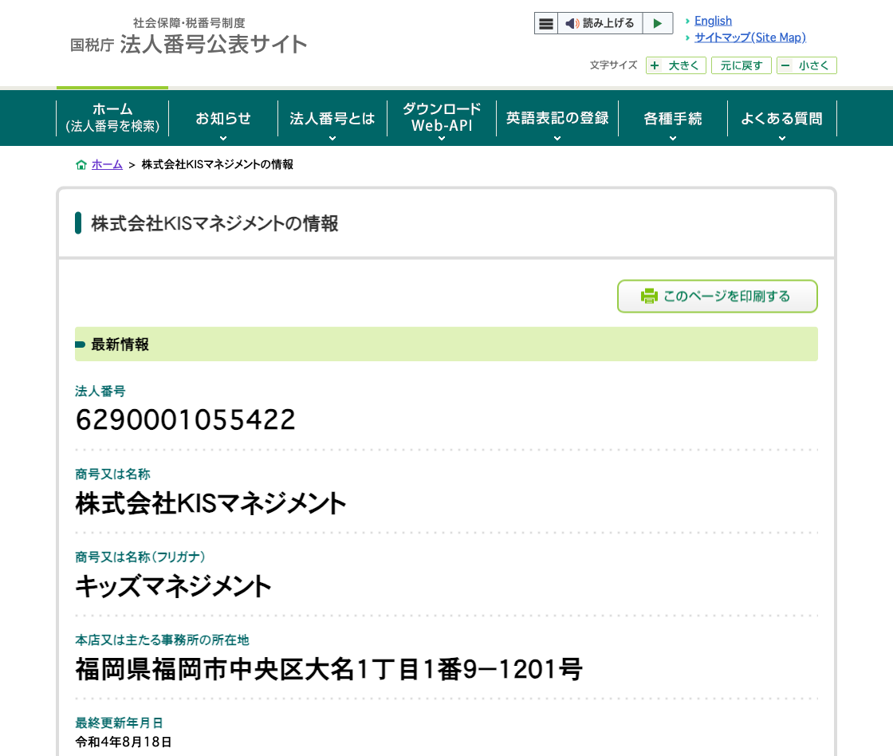Click the speaker icon for 読み上げる
This screenshot has height=756, width=893.
(572, 23)
